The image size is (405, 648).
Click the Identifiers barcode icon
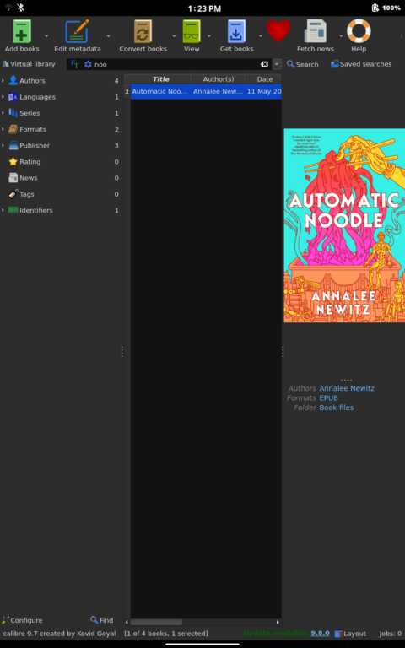coord(13,210)
